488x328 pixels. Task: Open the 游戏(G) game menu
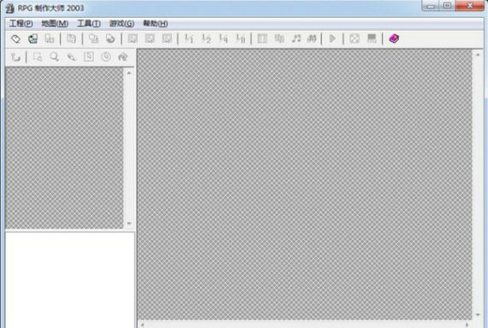(x=122, y=23)
